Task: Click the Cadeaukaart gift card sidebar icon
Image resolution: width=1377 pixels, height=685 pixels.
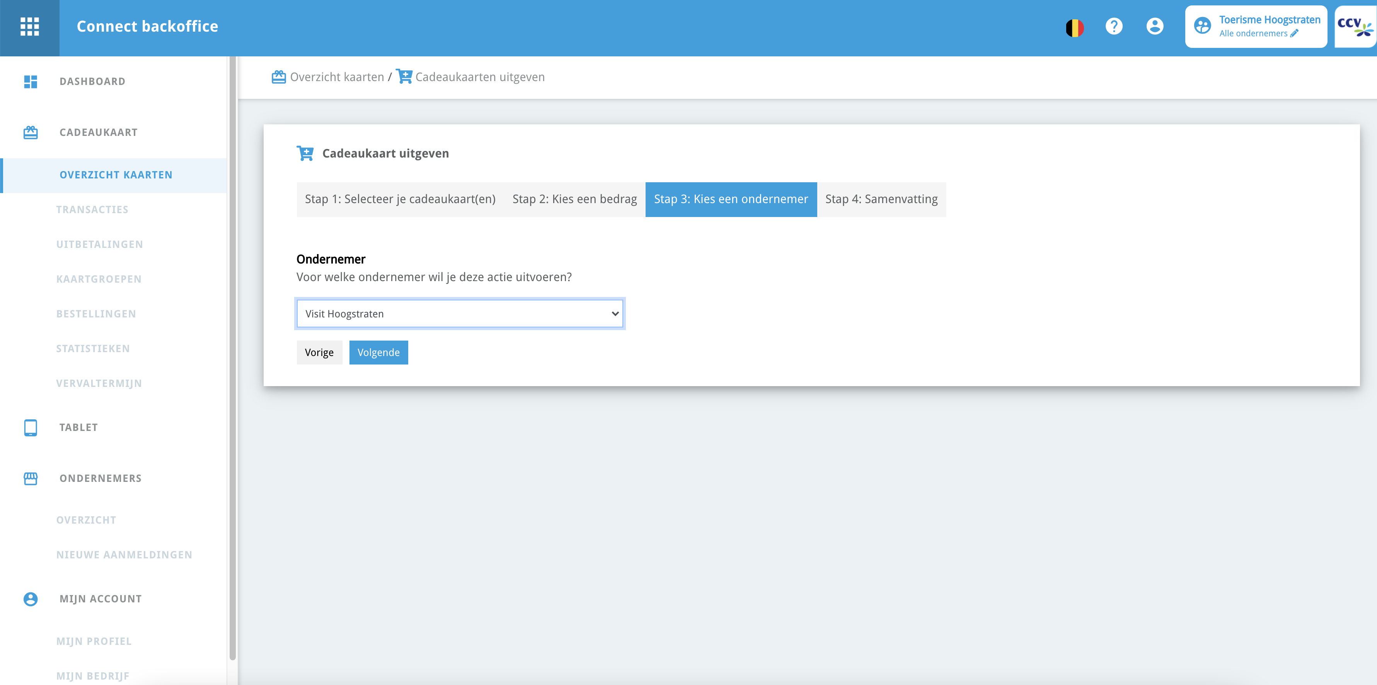Action: 31,132
